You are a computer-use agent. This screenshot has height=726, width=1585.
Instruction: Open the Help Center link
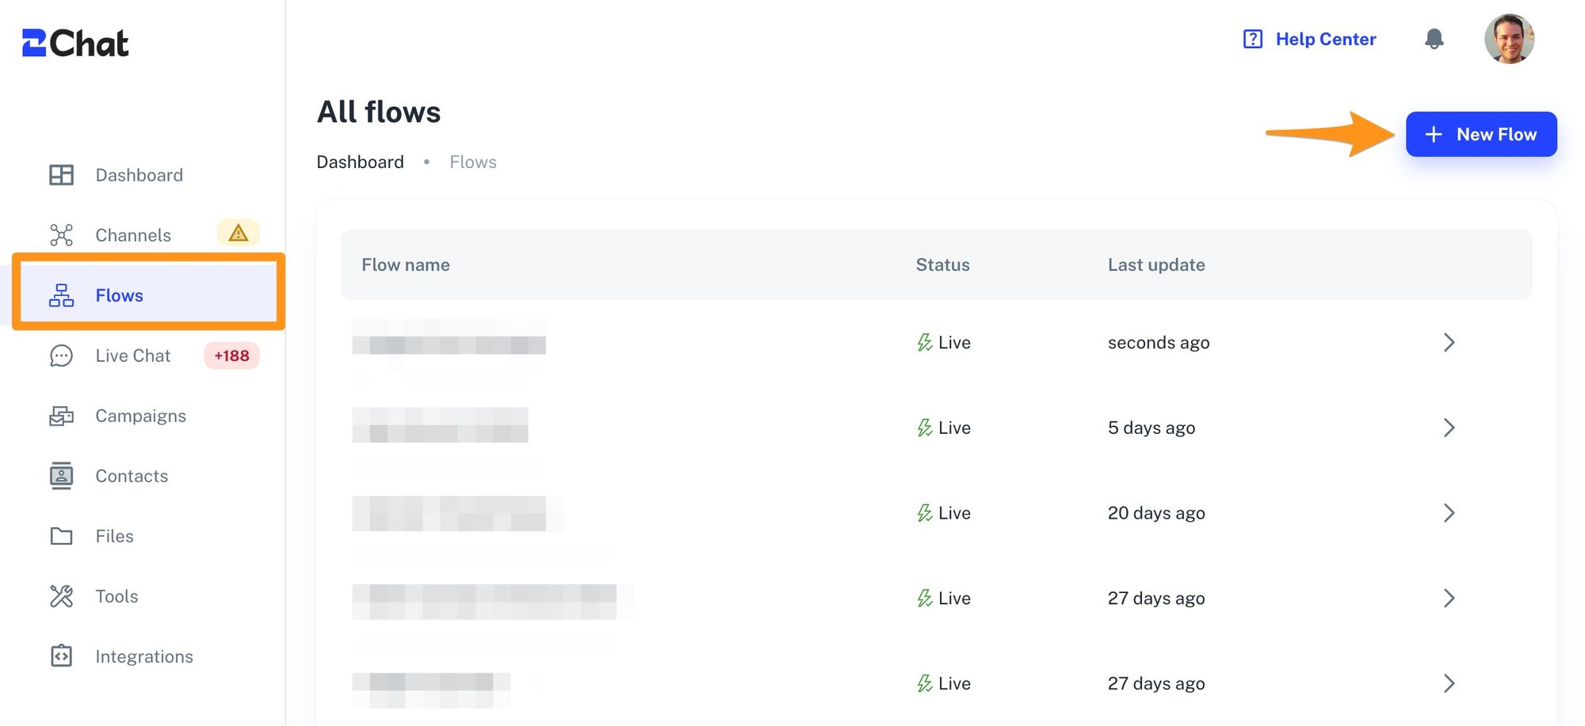point(1326,39)
